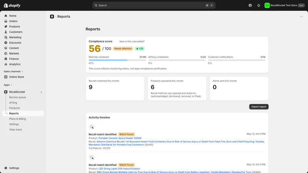Open the Settings item at sidebar bottom
This screenshot has height=173, width=308.
[14, 168]
